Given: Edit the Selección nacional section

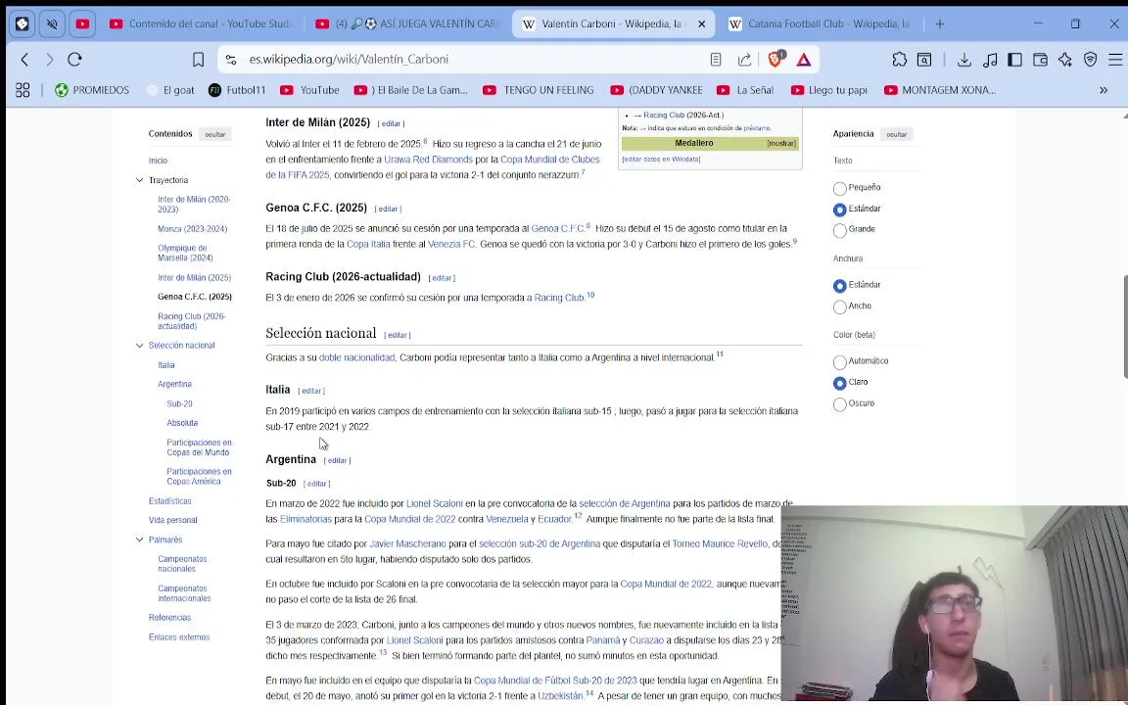Looking at the screenshot, I should pyautogui.click(x=398, y=335).
